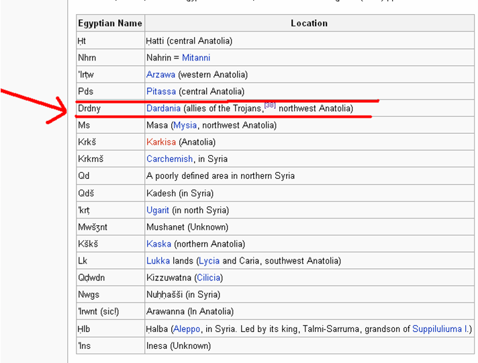Open the Lycia link

coord(209,261)
